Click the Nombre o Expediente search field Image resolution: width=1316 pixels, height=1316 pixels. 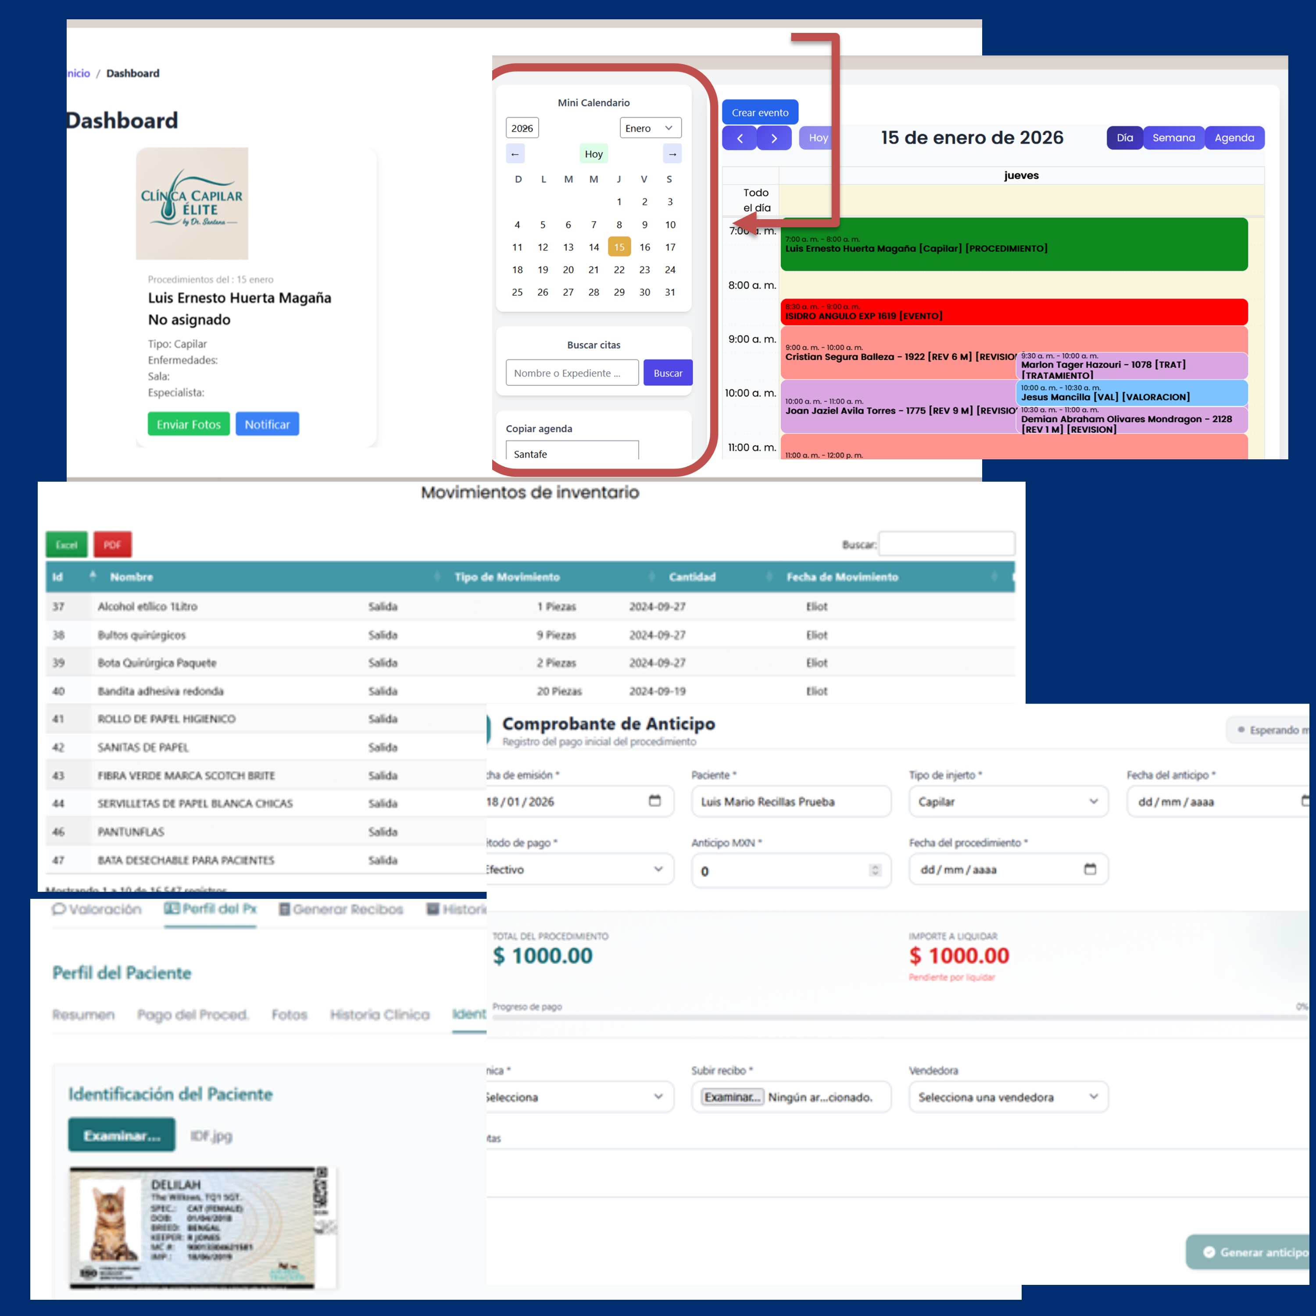[572, 372]
